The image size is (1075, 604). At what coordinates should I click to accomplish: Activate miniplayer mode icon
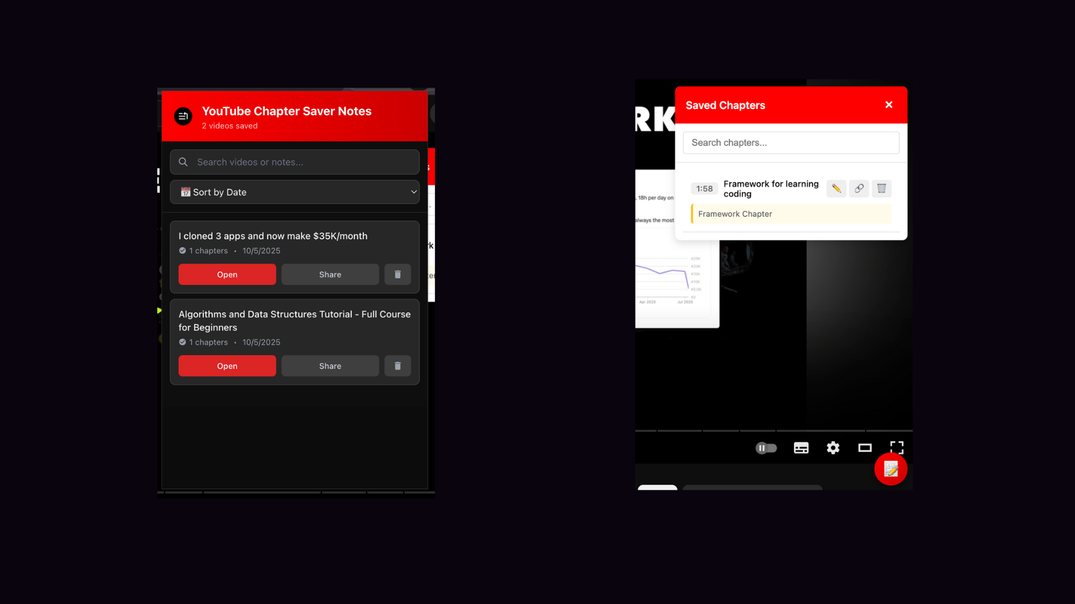(865, 447)
